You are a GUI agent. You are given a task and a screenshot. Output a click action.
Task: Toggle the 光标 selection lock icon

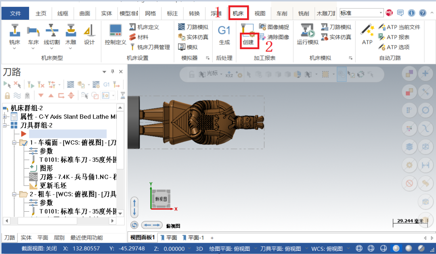point(192,74)
